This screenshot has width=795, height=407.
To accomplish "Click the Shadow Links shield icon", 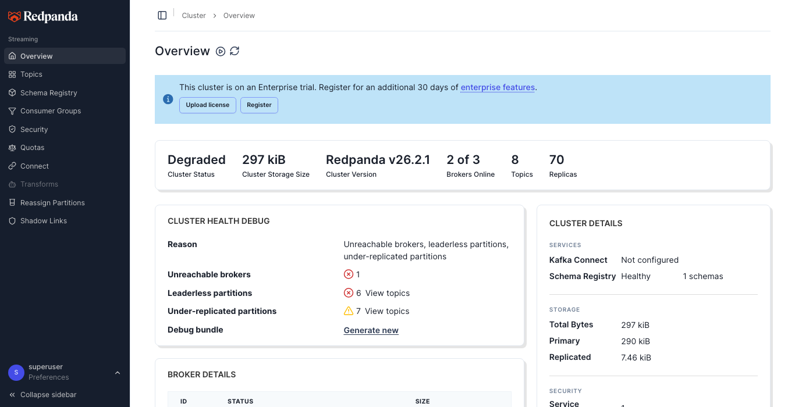I will (12, 221).
